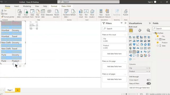Create a New measure

click(x=101, y=13)
